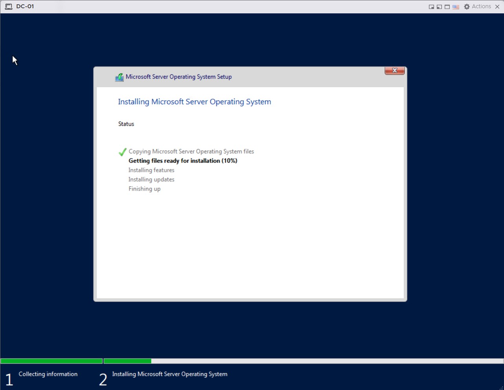This screenshot has height=390, width=504.
Task: Open the Actions menu
Action: [481, 7]
